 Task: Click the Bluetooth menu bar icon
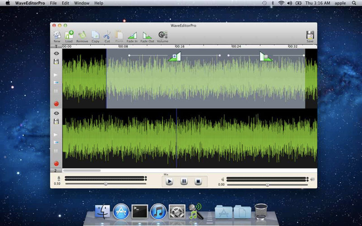tap(272, 3)
